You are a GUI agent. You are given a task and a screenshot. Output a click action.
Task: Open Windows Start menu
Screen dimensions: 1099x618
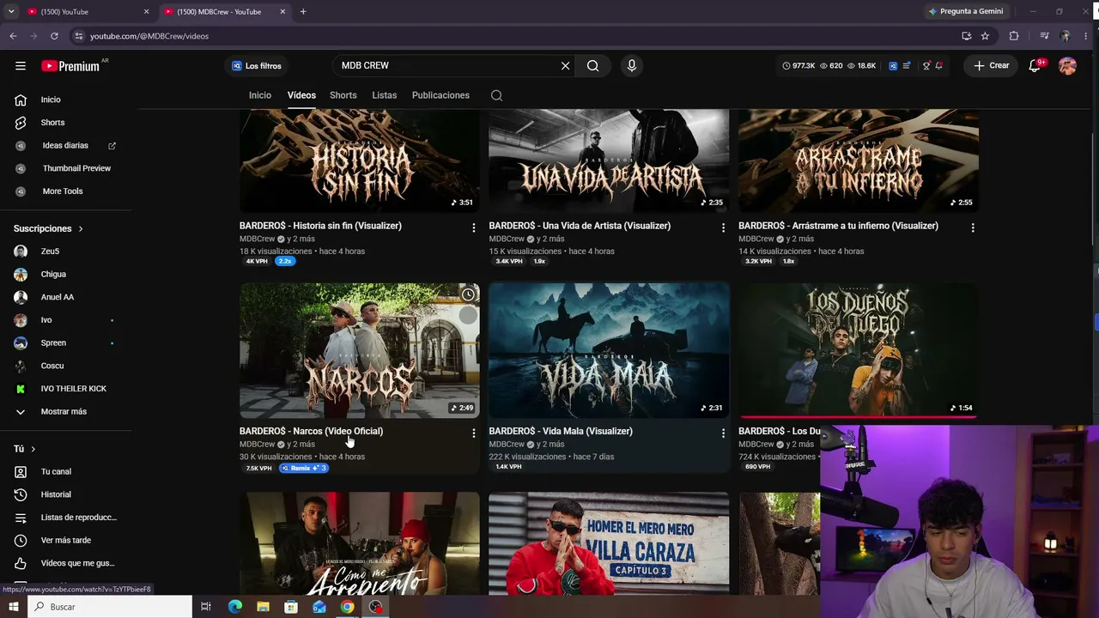click(x=13, y=607)
